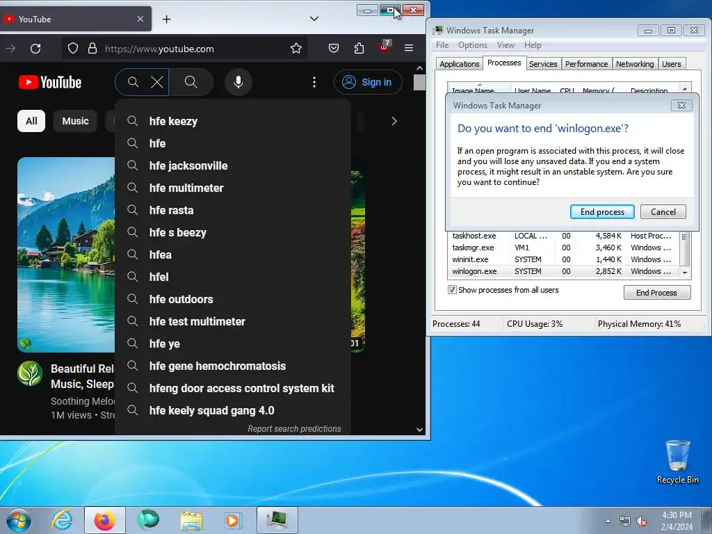
Task: Open the File menu in Task Manager
Action: click(442, 45)
